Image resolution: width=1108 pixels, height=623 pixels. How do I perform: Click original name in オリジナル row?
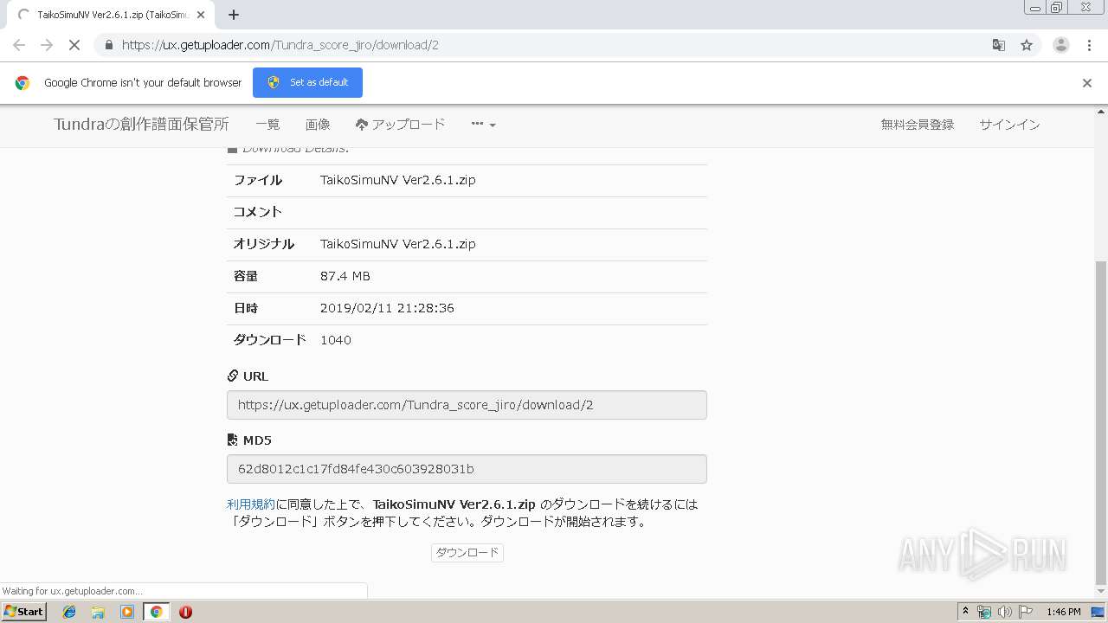[x=397, y=244]
